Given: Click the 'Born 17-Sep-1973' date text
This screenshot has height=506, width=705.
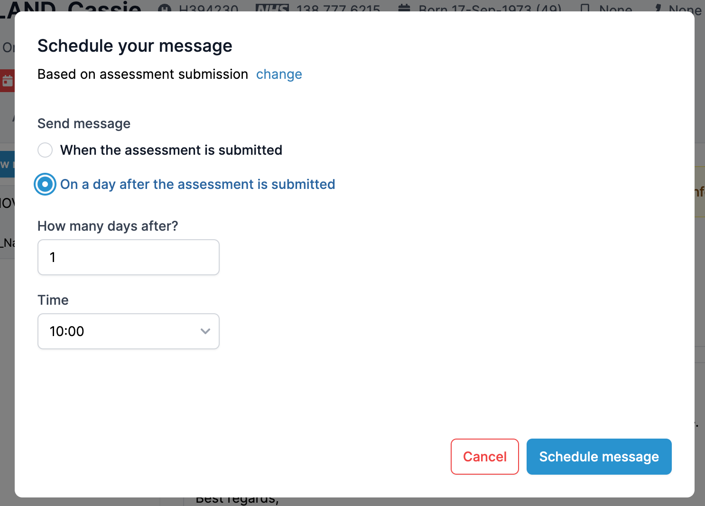Looking at the screenshot, I should (490, 8).
